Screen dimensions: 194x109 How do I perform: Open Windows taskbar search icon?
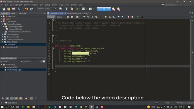pyautogui.click(x=7, y=107)
